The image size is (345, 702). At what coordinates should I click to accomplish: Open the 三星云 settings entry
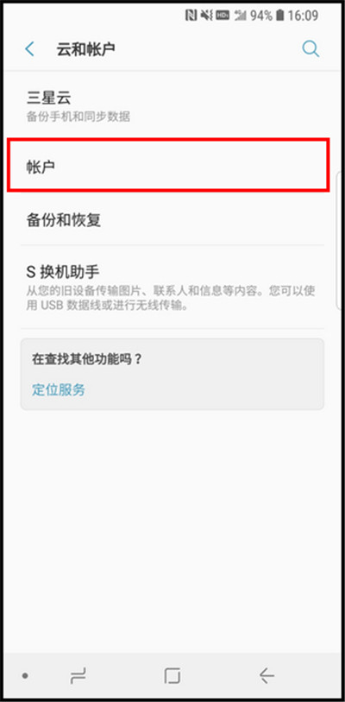pos(172,105)
